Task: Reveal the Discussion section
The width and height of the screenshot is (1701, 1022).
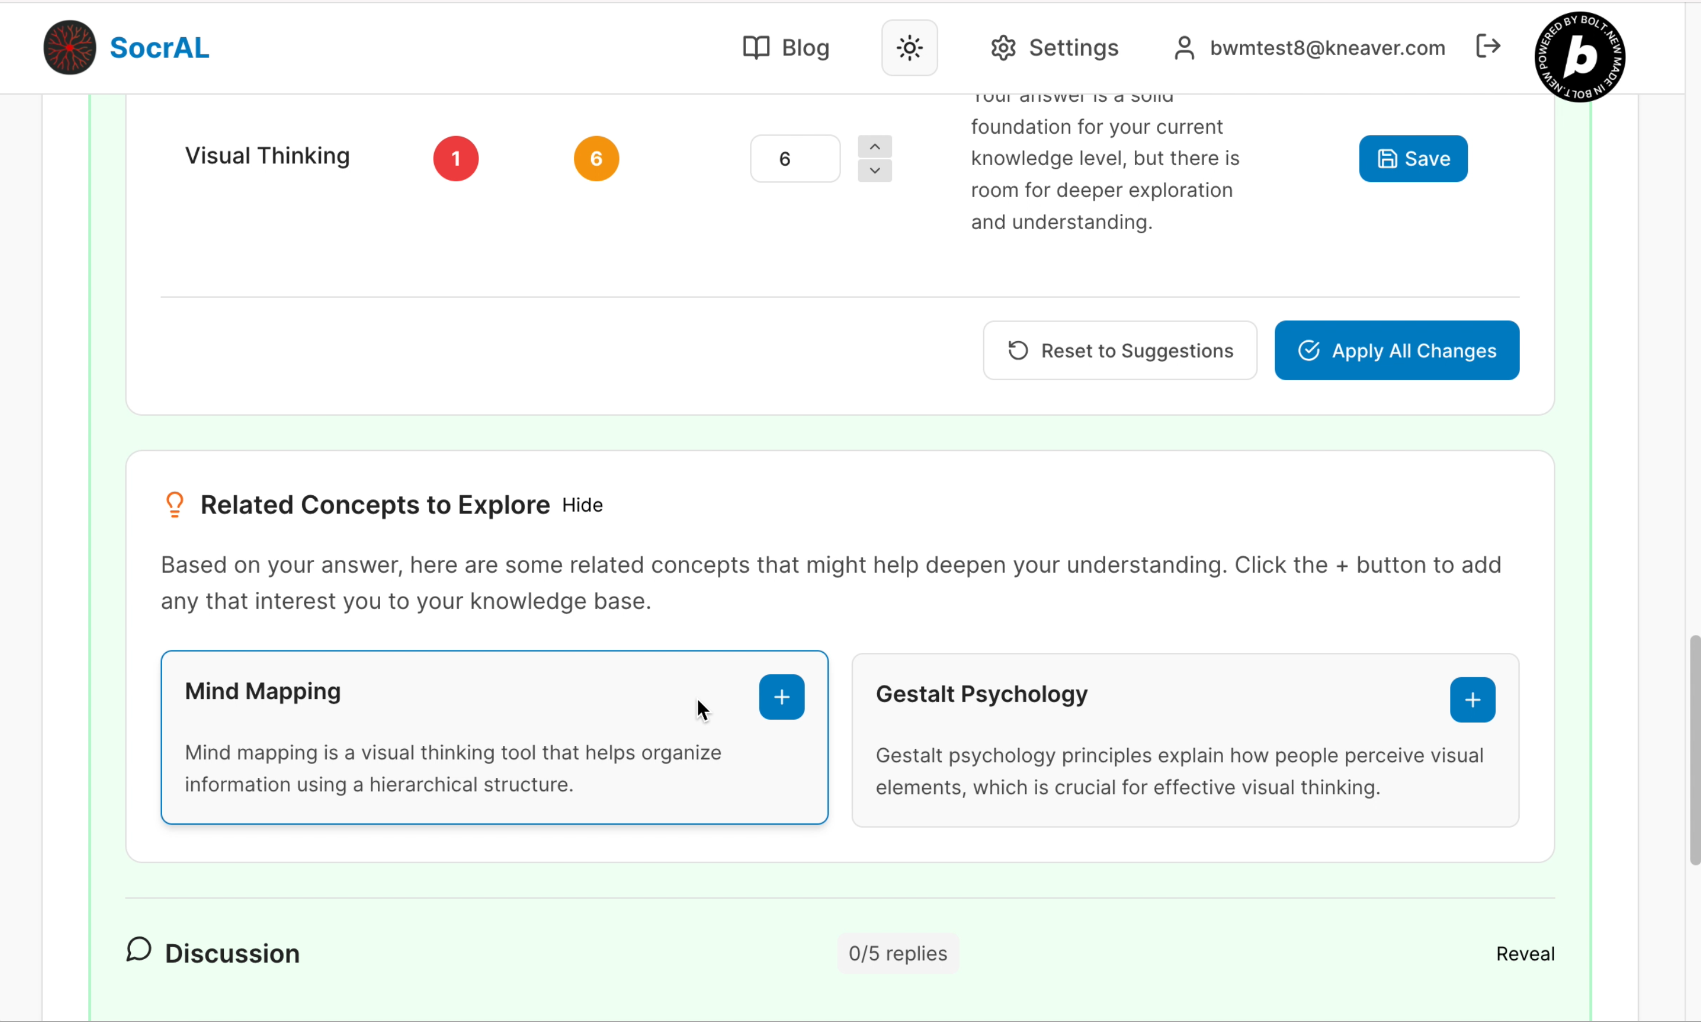Action: click(1525, 954)
